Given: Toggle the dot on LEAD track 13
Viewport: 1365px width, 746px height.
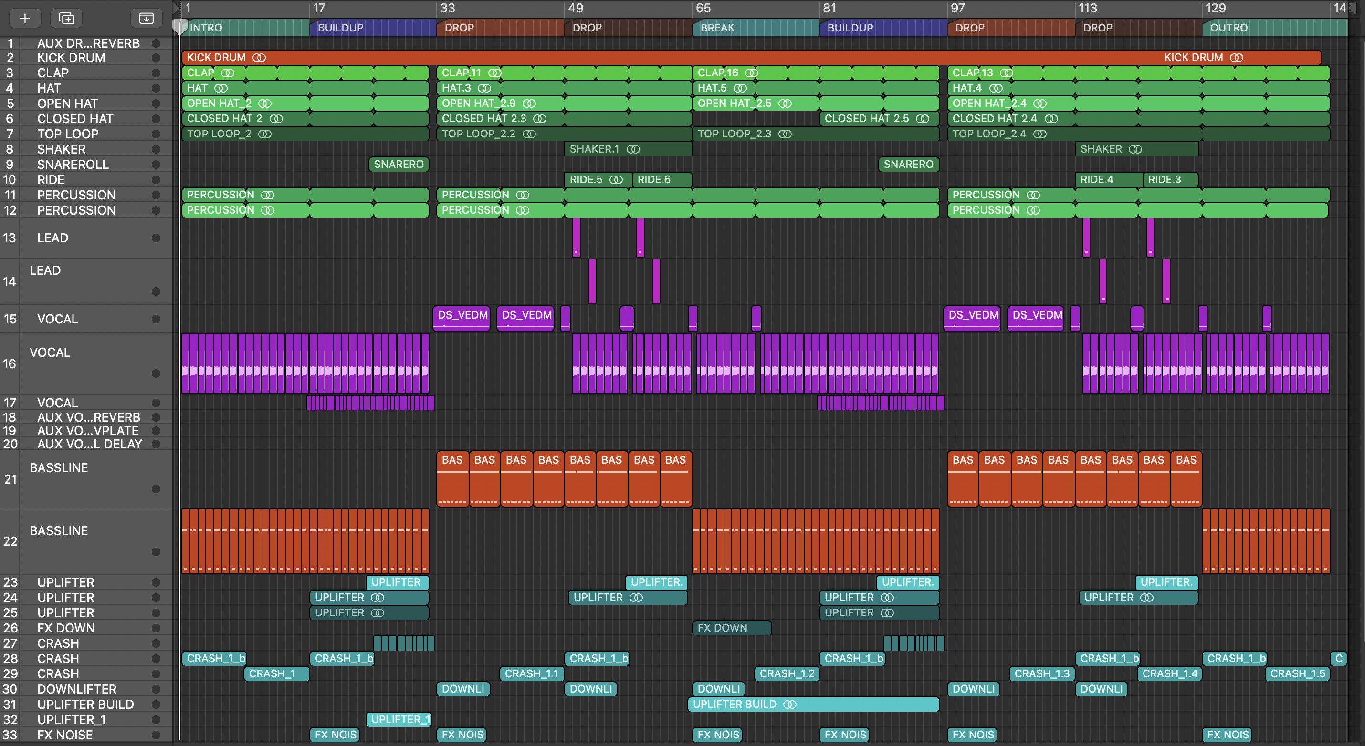Looking at the screenshot, I should (156, 238).
